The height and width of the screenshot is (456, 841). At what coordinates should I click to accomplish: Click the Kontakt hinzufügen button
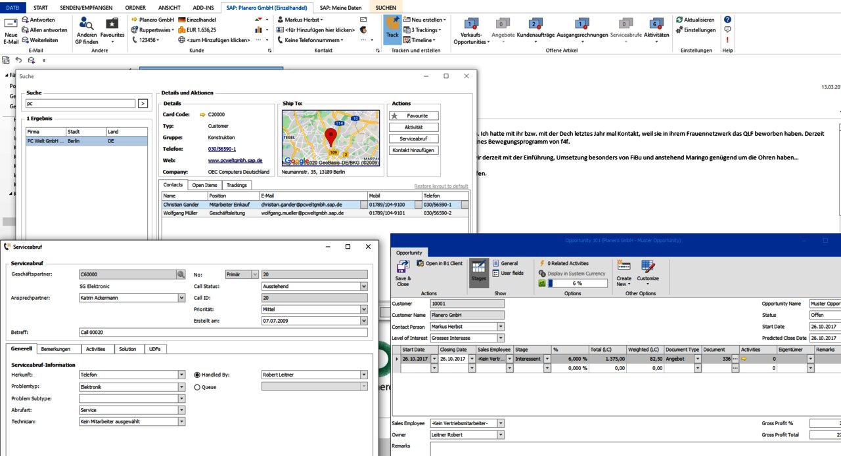point(413,150)
